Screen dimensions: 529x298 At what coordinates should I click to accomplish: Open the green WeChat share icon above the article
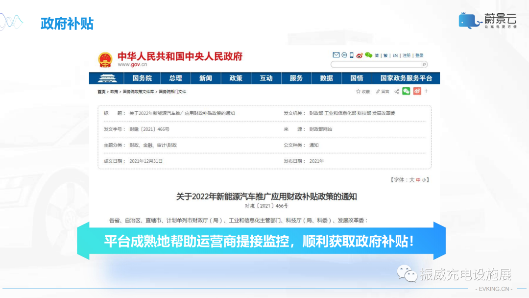click(x=406, y=91)
